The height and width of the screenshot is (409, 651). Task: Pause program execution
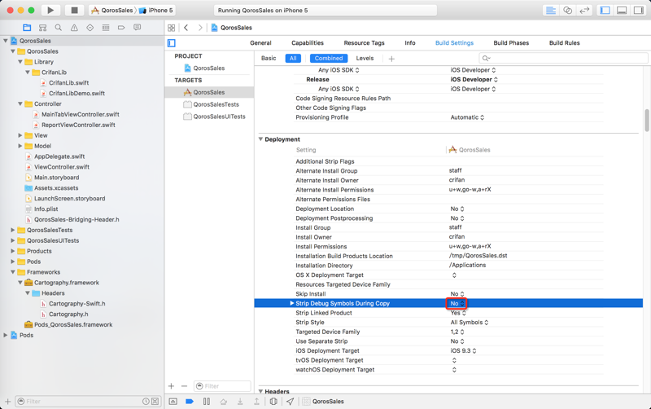(x=207, y=401)
